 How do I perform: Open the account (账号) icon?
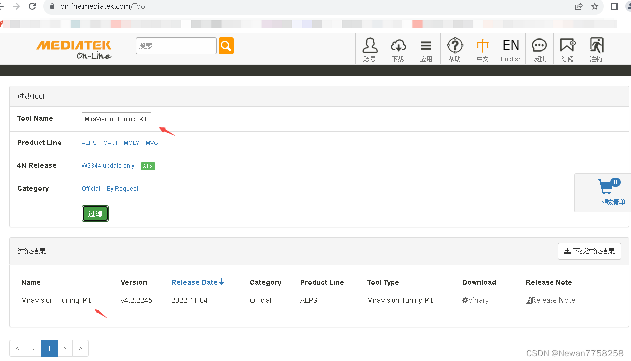pyautogui.click(x=370, y=49)
